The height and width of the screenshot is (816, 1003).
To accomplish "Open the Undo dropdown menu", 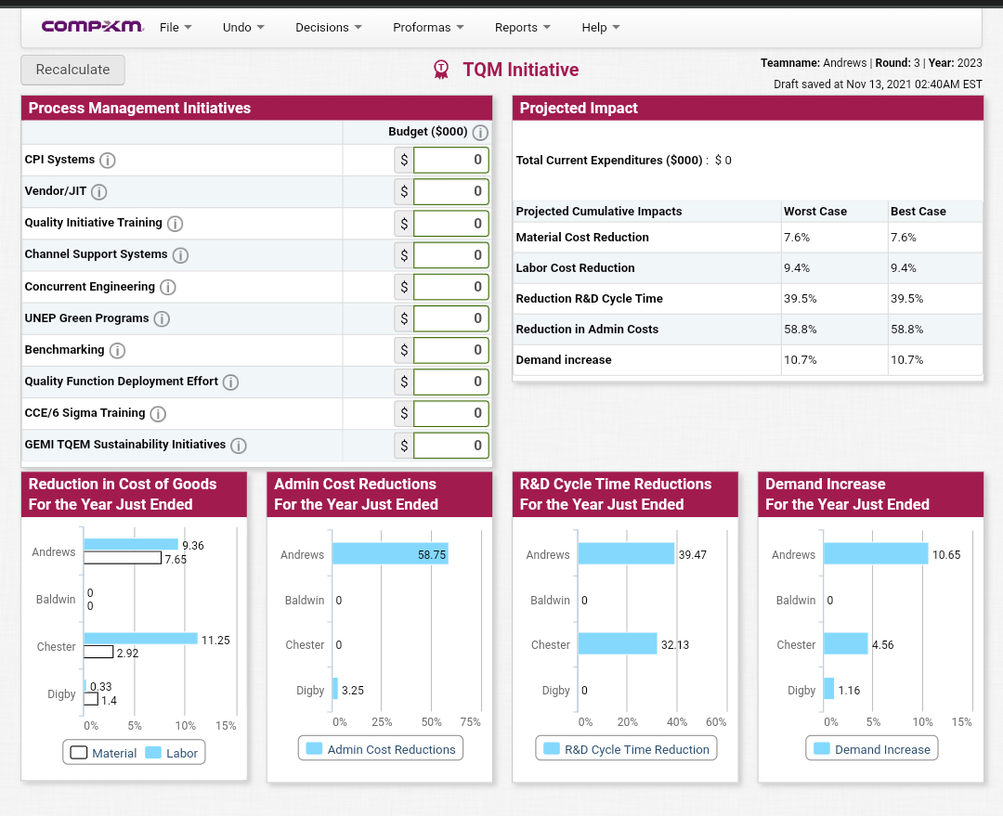I will coord(243,28).
